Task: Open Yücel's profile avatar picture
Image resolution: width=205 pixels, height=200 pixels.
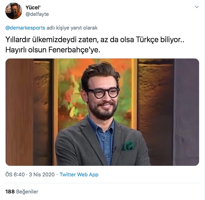Action: click(x=14, y=11)
